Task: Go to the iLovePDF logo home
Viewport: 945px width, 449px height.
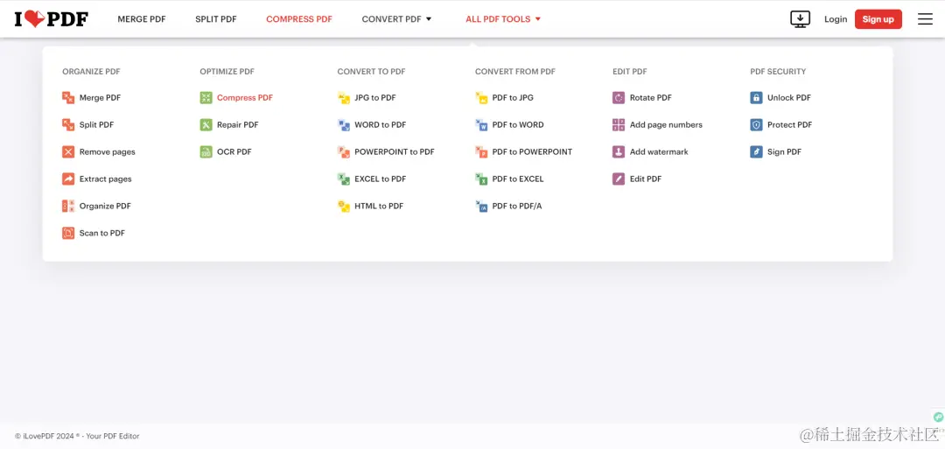Action: [52, 19]
